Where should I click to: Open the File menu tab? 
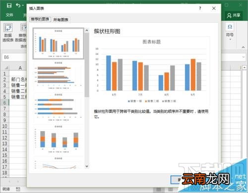(9, 15)
